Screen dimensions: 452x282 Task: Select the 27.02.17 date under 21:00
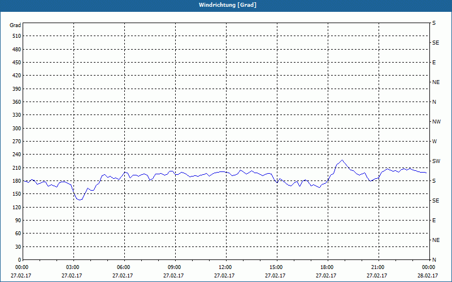(377, 276)
